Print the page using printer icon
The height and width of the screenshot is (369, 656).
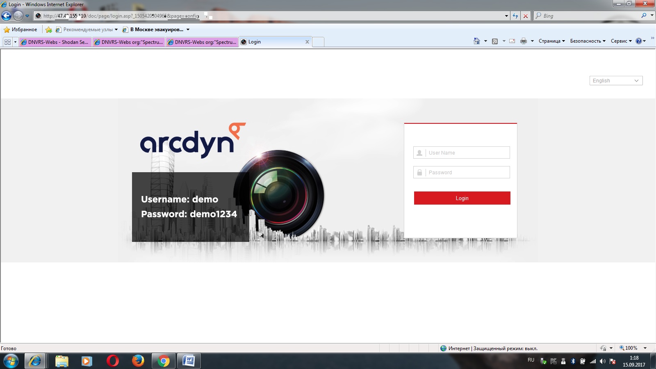pyautogui.click(x=524, y=41)
